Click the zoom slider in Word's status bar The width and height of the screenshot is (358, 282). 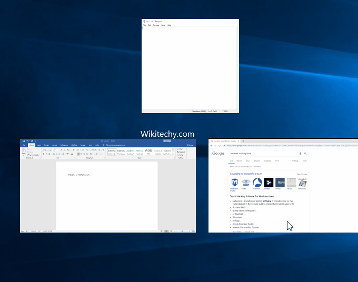pos(182,231)
